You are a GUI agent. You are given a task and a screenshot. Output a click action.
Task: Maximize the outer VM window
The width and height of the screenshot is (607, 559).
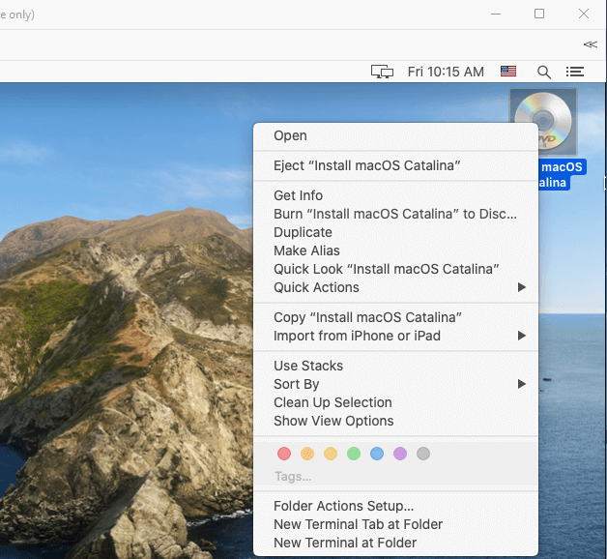[539, 14]
